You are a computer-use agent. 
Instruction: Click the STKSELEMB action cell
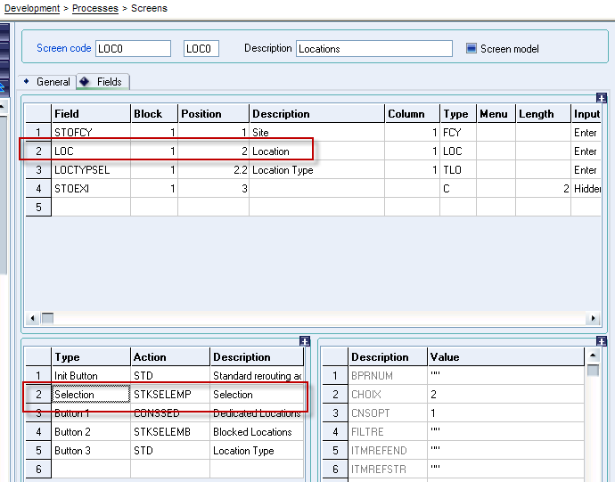pyautogui.click(x=169, y=432)
